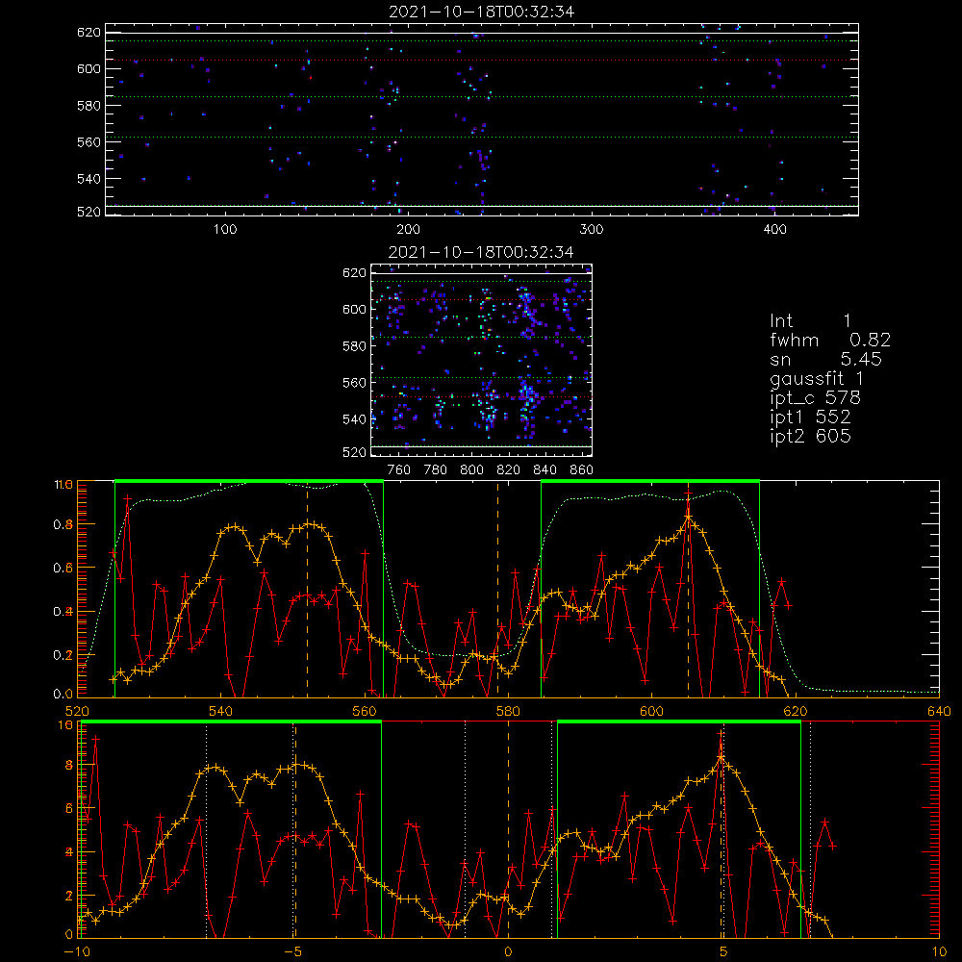962x962 pixels.
Task: Click profile plot's y-axis label 0.4
Action: 63,612
